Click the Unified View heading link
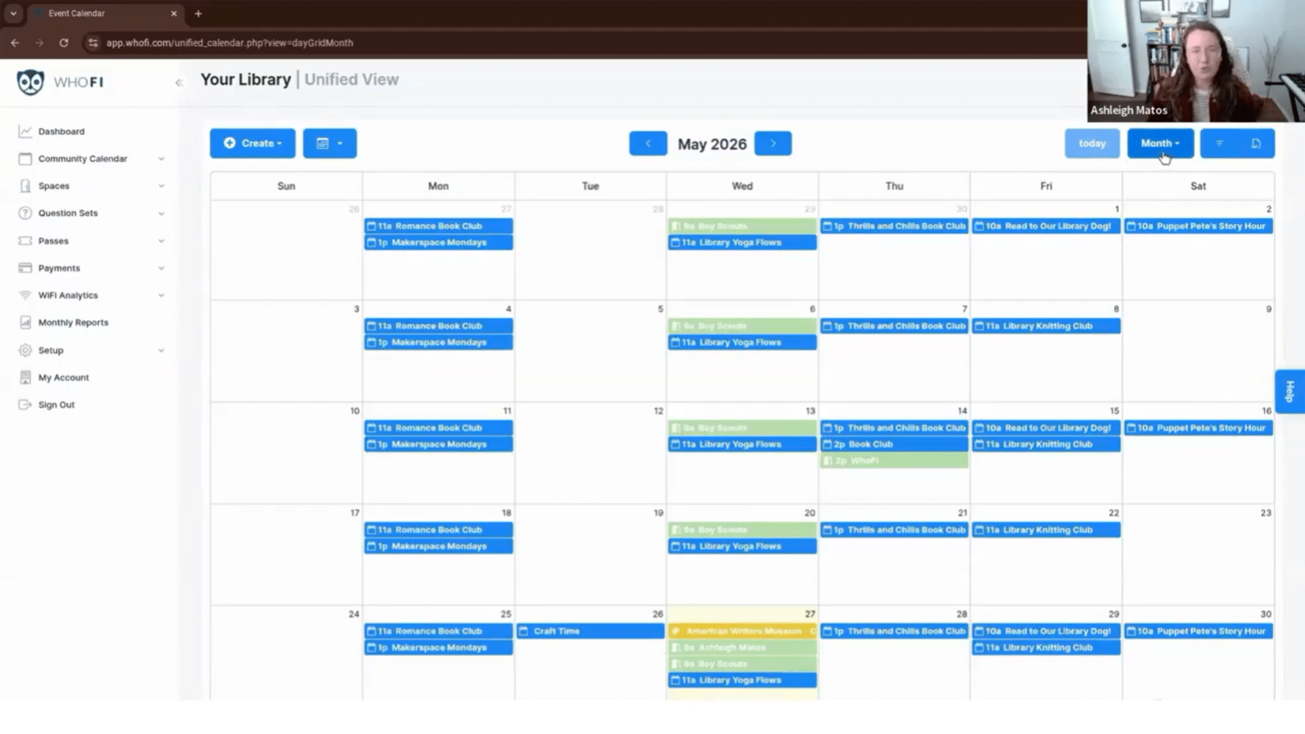 (351, 80)
